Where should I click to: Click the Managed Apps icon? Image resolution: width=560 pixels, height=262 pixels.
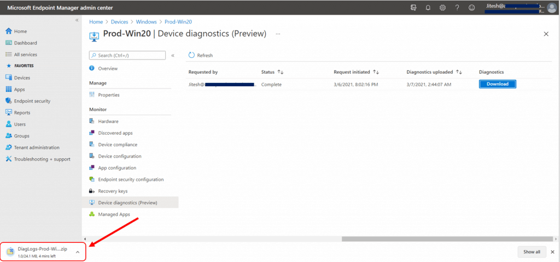[x=92, y=214]
